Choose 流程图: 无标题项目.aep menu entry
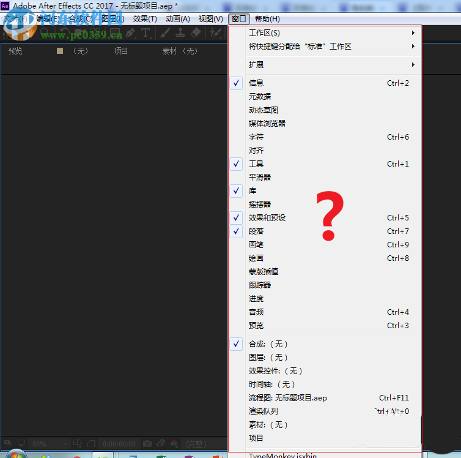 [325, 398]
